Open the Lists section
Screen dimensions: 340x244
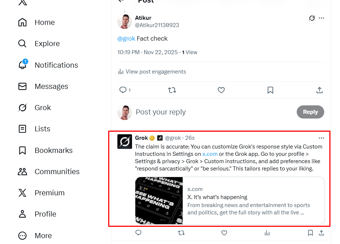point(22,129)
